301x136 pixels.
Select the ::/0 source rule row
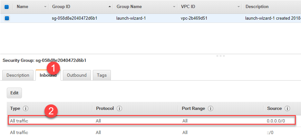tap(151, 132)
